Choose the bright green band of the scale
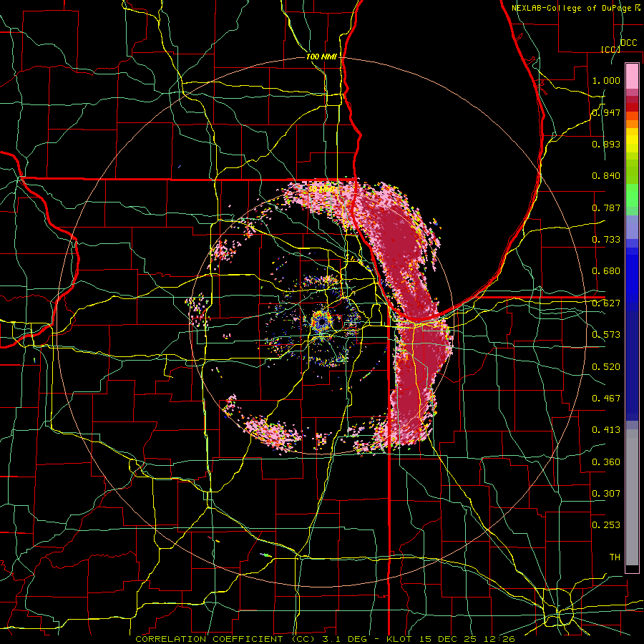The width and height of the screenshot is (644, 644). point(632,195)
